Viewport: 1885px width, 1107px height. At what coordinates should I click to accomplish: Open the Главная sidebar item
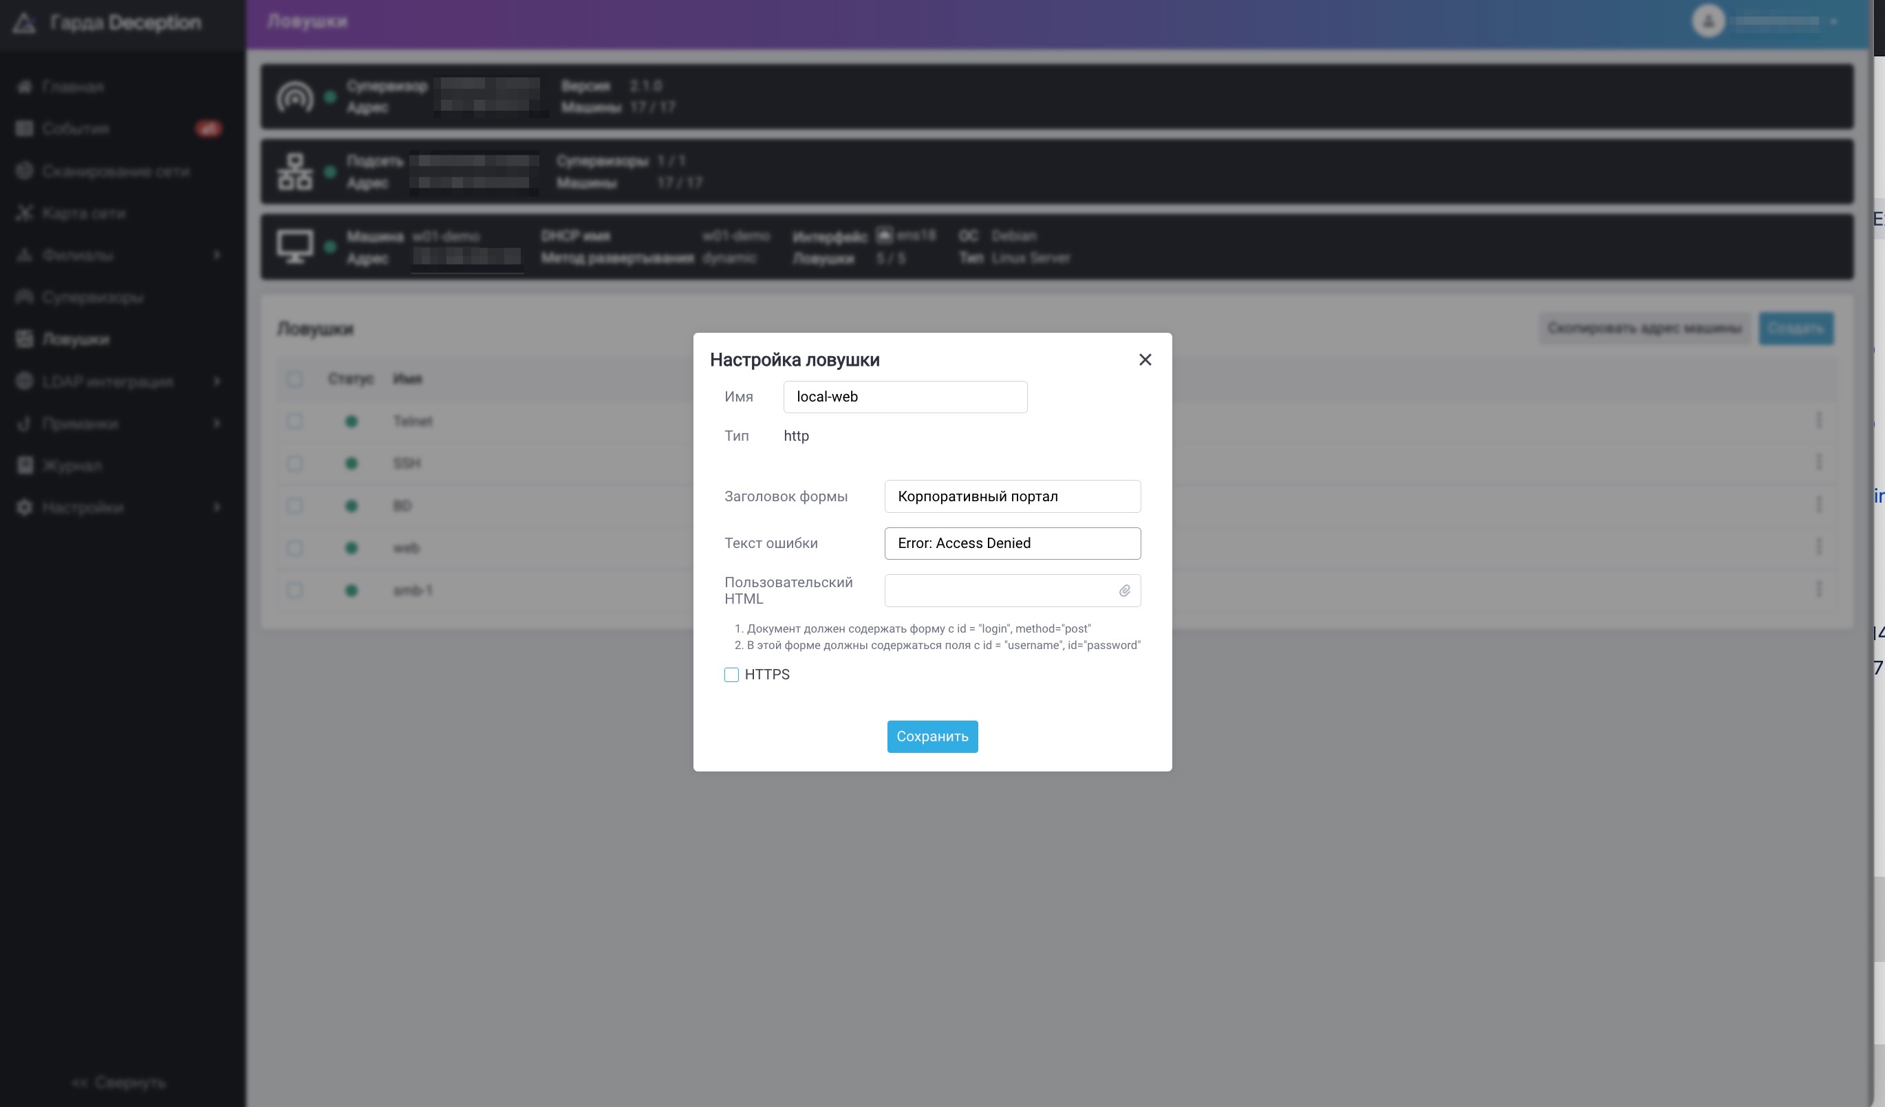[72, 87]
